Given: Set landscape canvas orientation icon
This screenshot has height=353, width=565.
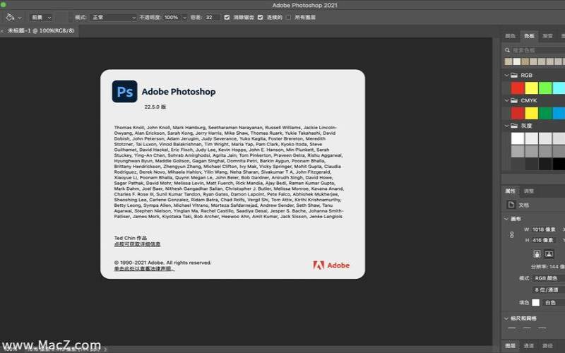Looking at the screenshot, I should pyautogui.click(x=549, y=254).
